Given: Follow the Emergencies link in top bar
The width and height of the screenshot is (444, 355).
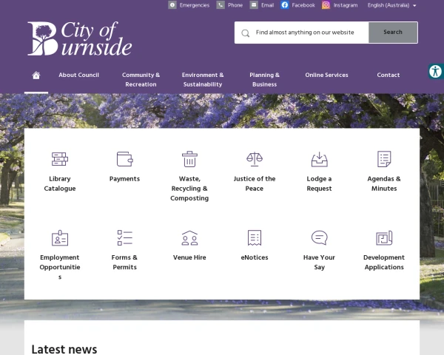Looking at the screenshot, I should (189, 5).
